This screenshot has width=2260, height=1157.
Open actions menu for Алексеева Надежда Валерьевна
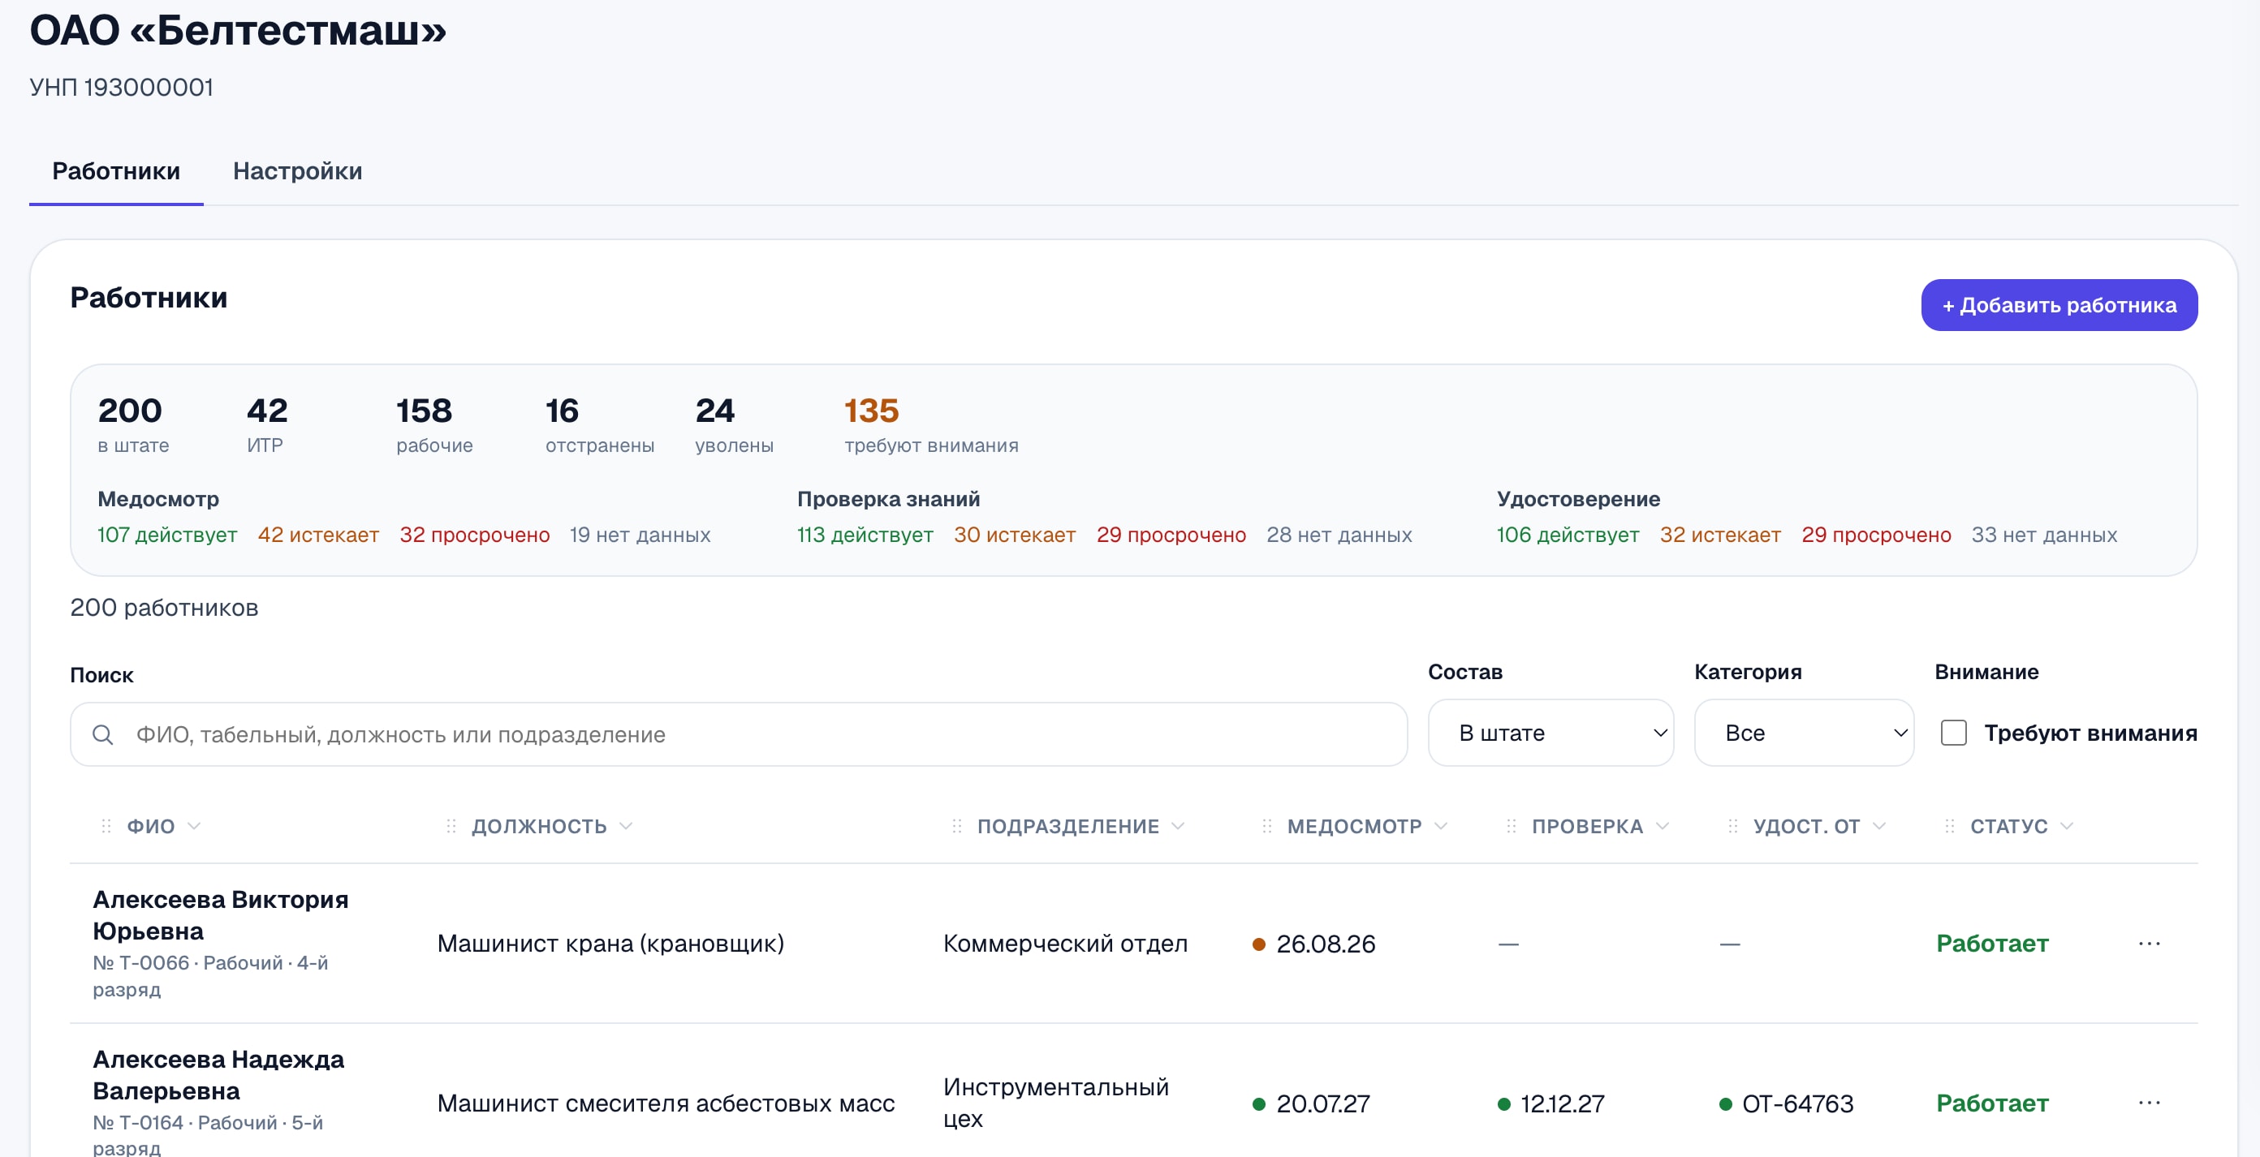point(2150,1103)
